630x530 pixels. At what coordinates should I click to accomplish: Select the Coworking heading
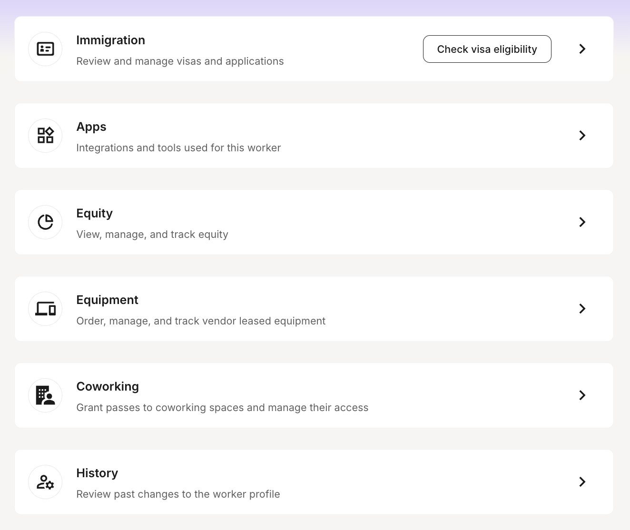(108, 387)
